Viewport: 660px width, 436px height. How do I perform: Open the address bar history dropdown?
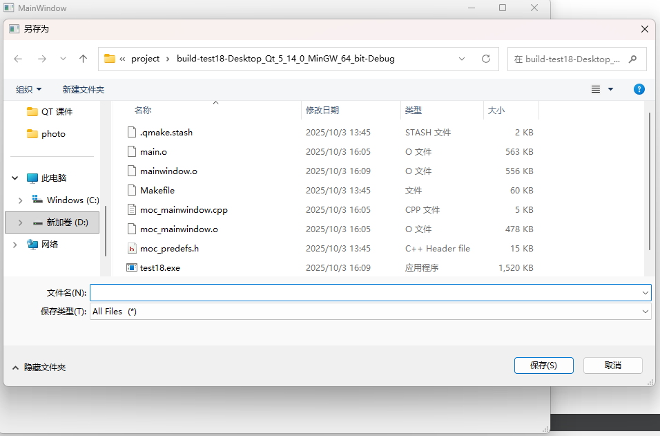pyautogui.click(x=462, y=59)
